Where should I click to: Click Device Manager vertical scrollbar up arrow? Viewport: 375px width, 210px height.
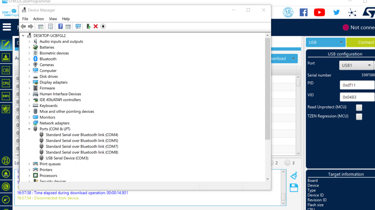tap(268, 35)
